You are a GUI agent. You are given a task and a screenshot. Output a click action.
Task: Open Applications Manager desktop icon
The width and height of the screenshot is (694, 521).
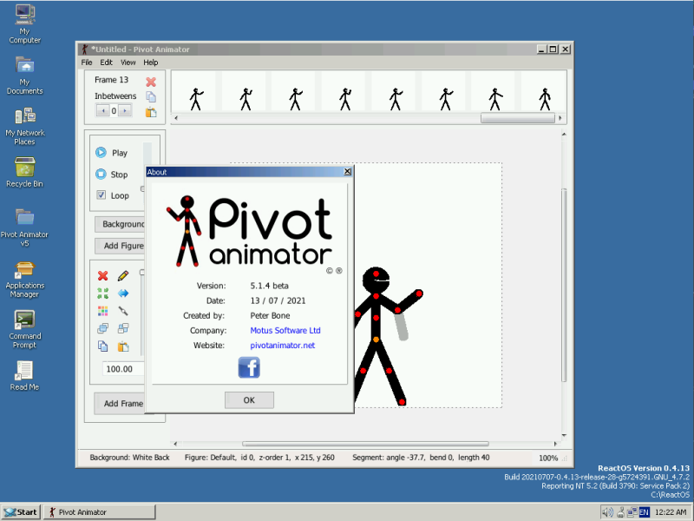coord(25,280)
